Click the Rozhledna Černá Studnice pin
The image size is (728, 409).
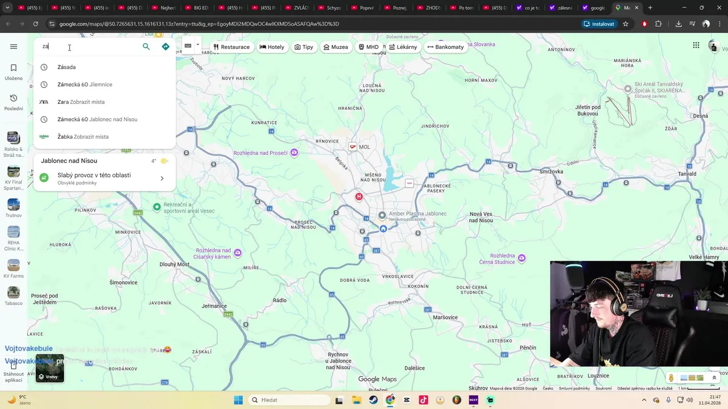tap(522, 258)
